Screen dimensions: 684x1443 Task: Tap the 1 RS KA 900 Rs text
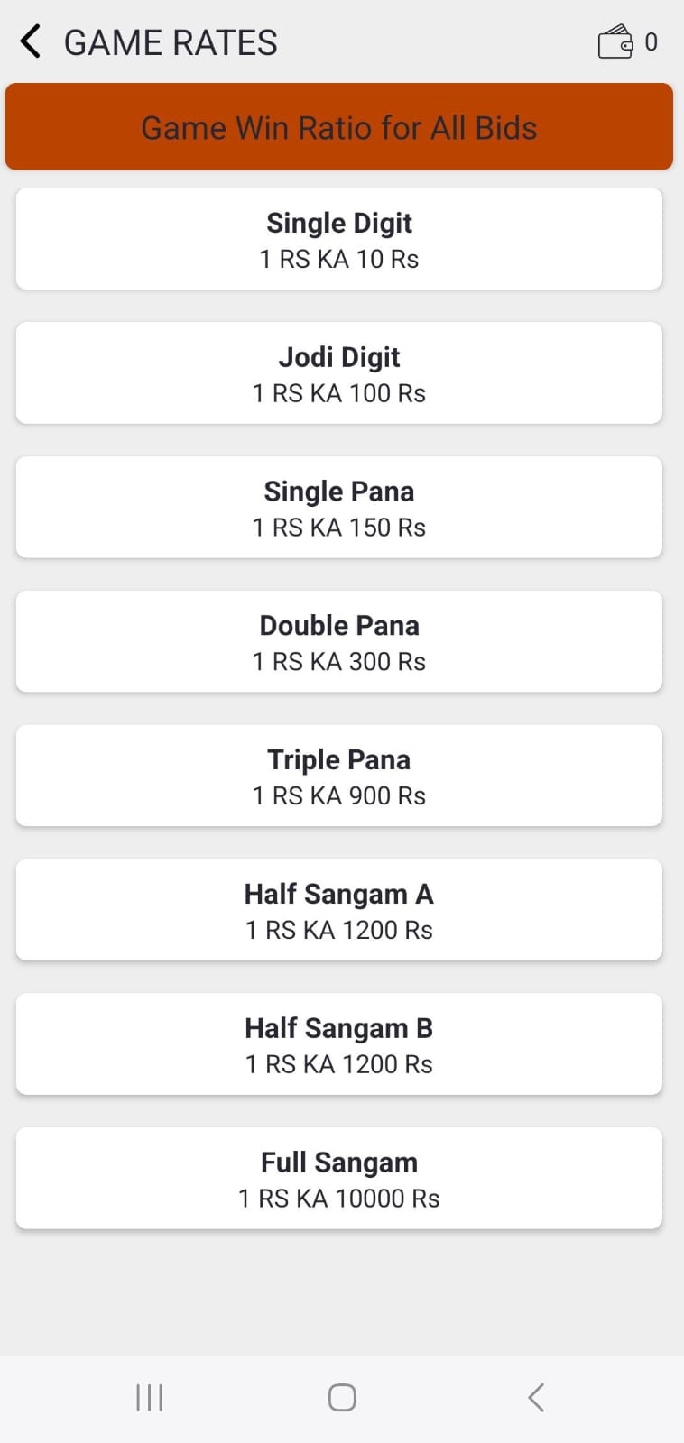coord(339,796)
